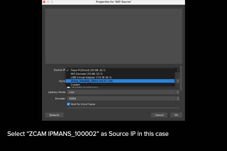The image size is (227, 151).
Task: Expand the Latency Mode dropdown
Action: 177,92
